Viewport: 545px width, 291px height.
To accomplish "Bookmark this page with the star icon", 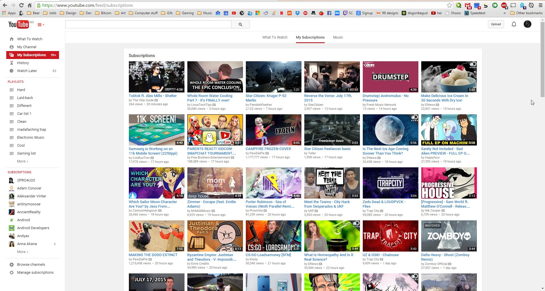I will [449, 5].
